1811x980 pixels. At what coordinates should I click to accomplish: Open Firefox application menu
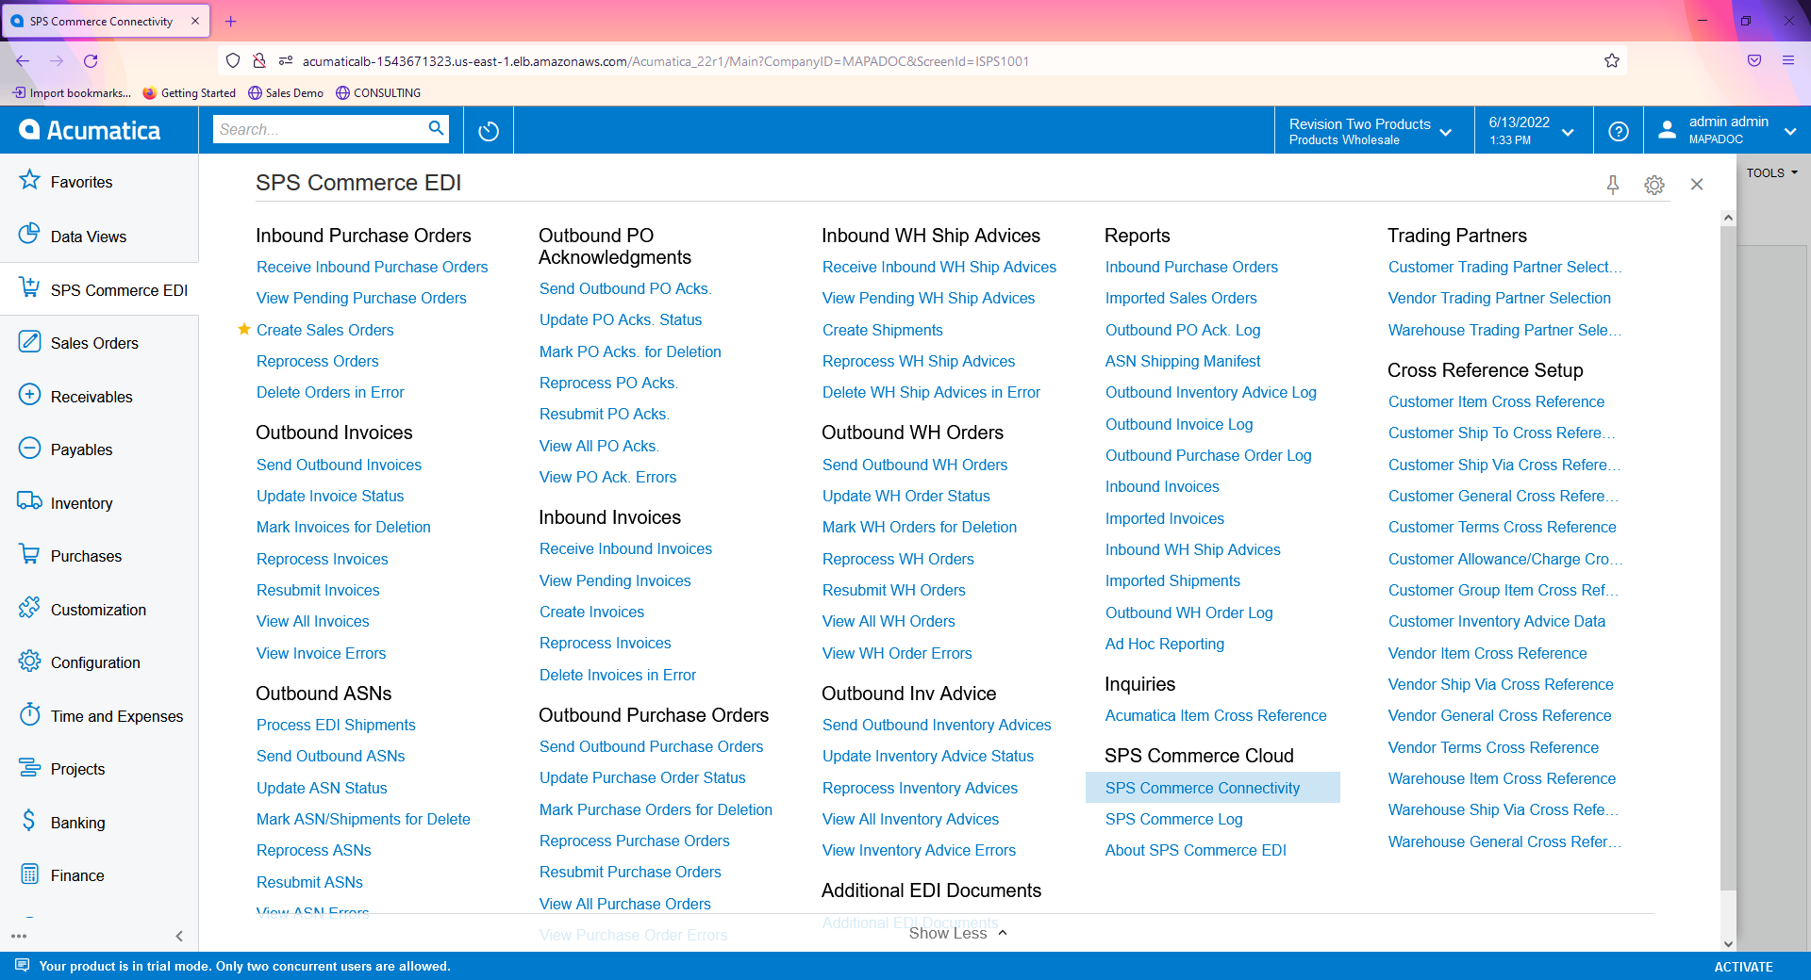coord(1788,61)
